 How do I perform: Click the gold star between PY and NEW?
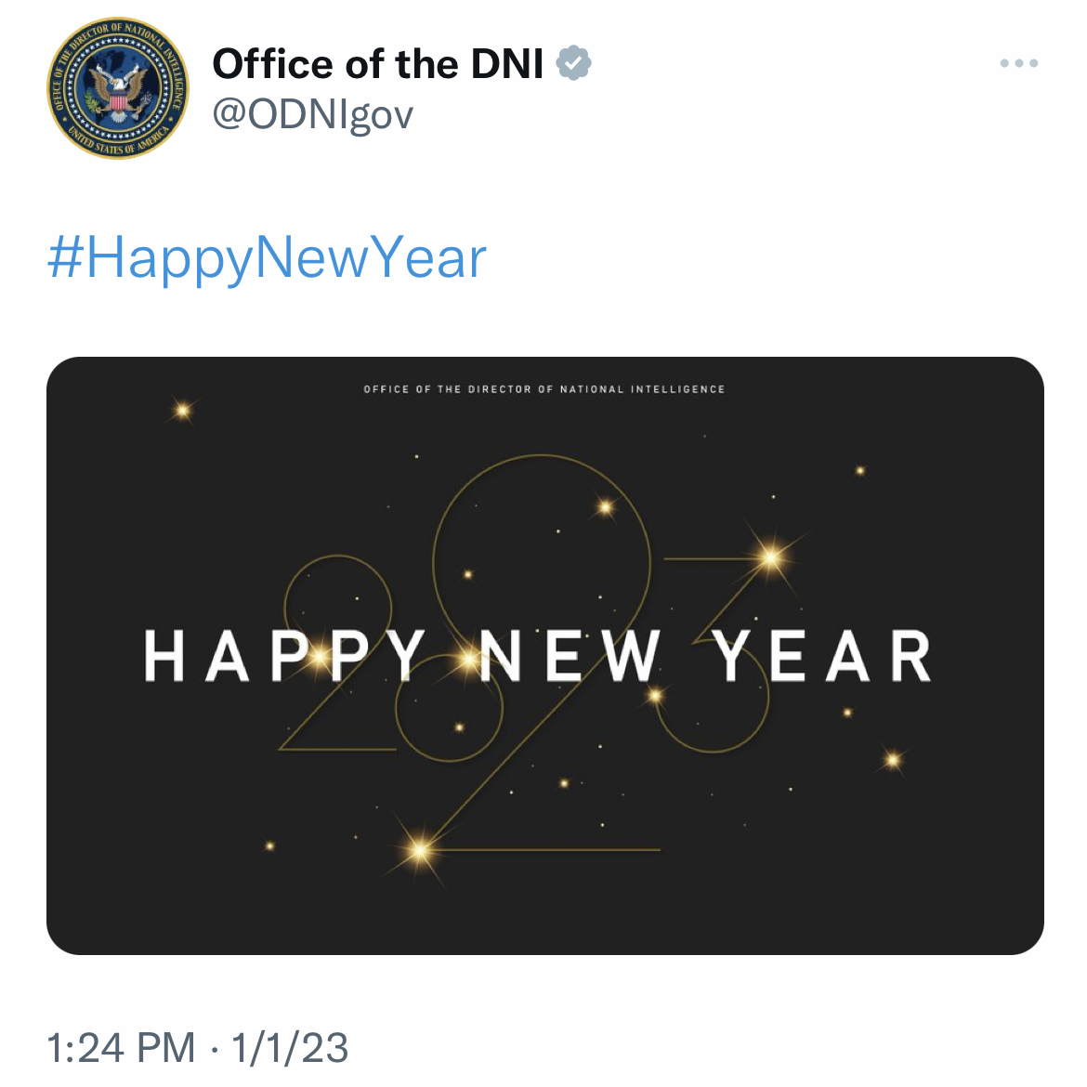click(x=465, y=662)
